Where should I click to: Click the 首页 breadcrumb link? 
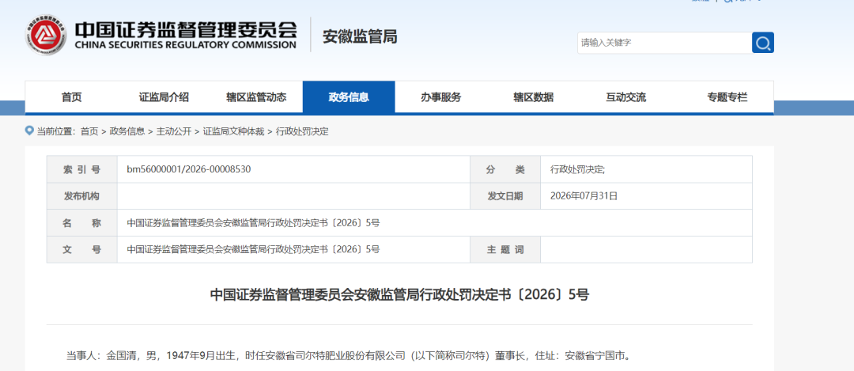(89, 131)
